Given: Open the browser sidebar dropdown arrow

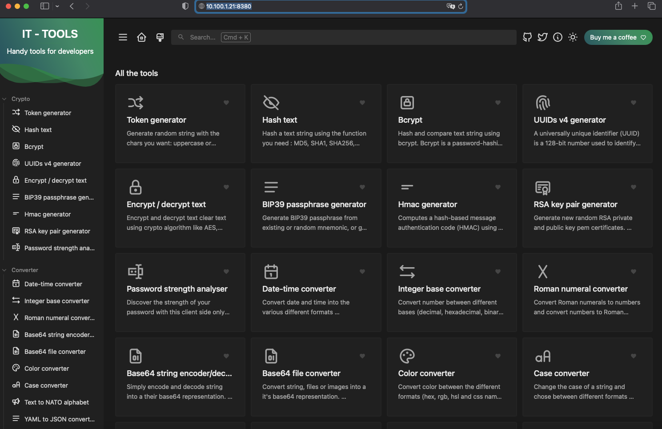Looking at the screenshot, I should pos(57,6).
